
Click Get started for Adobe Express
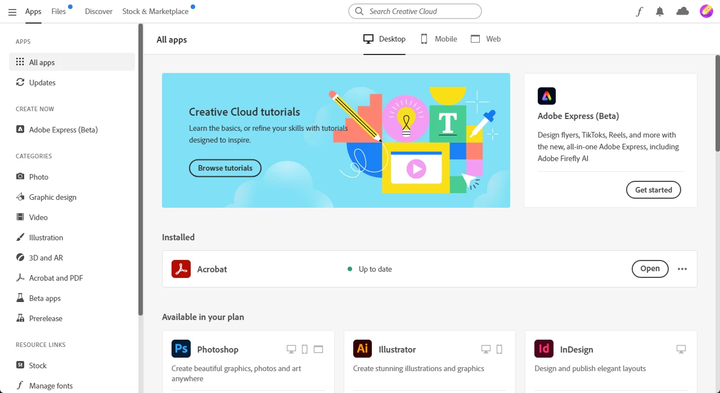click(x=654, y=190)
